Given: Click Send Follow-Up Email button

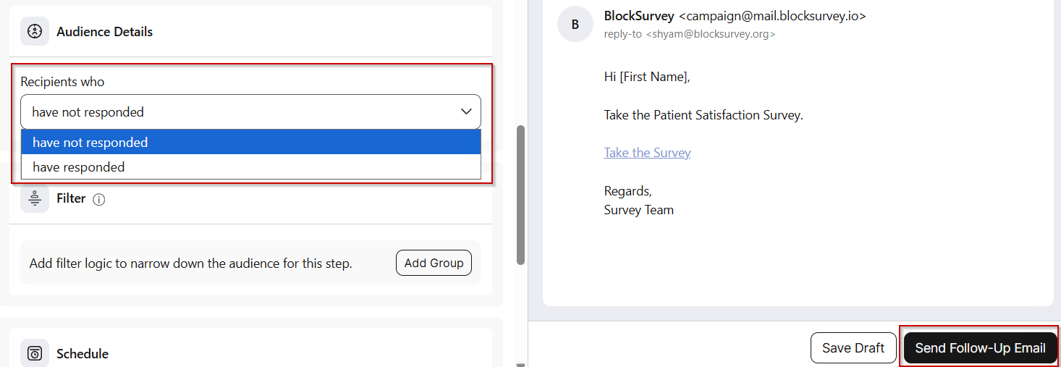Looking at the screenshot, I should (980, 348).
